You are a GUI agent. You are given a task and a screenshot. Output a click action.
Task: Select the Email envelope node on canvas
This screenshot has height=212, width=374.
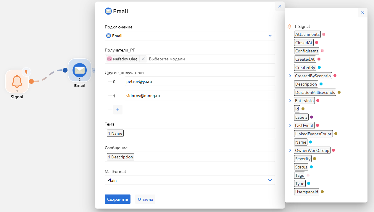point(79,70)
